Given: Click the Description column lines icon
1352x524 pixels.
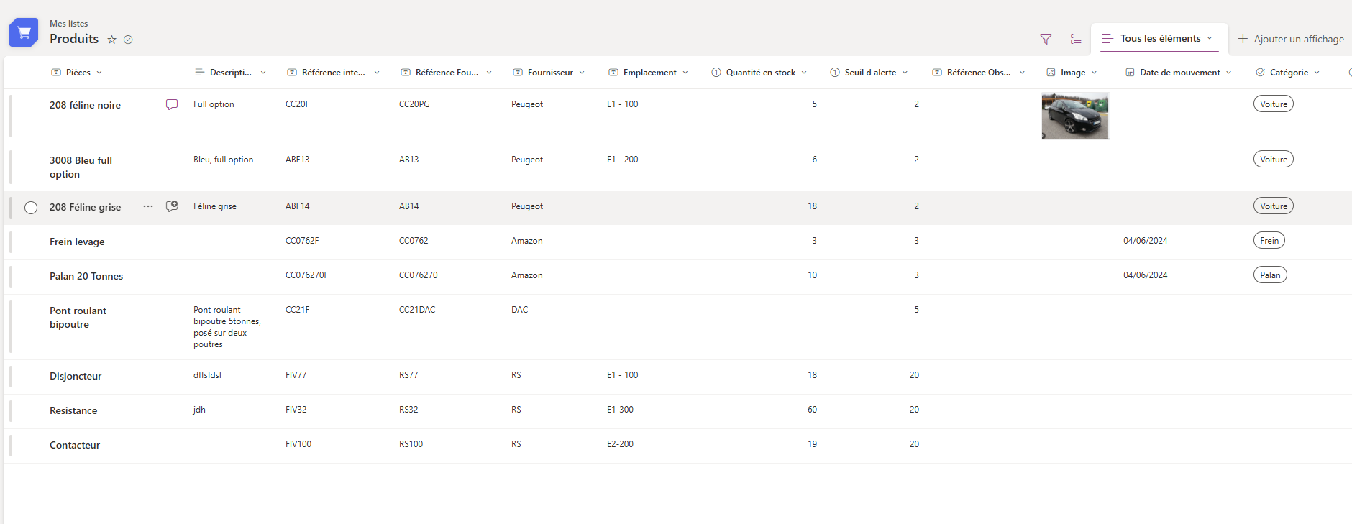Looking at the screenshot, I should [200, 73].
